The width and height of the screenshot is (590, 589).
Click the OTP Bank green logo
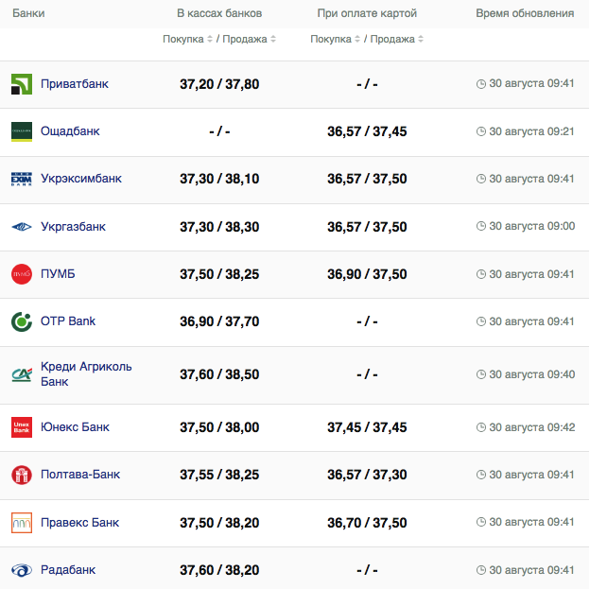coord(22,321)
